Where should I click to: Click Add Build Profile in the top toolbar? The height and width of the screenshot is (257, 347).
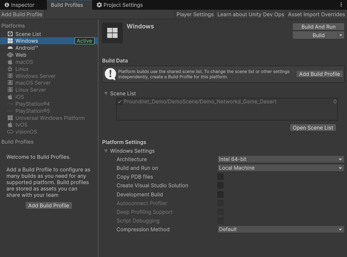(x=22, y=14)
